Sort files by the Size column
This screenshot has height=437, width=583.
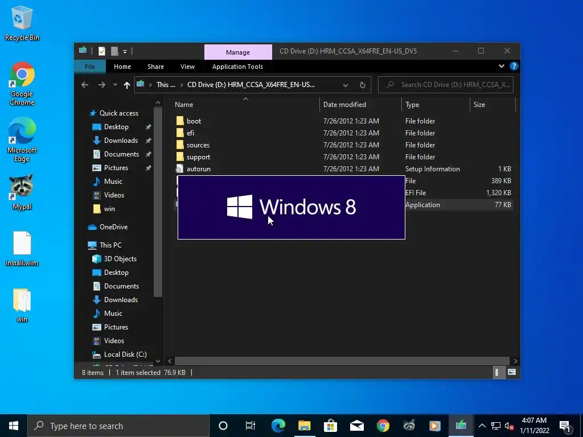(492, 105)
